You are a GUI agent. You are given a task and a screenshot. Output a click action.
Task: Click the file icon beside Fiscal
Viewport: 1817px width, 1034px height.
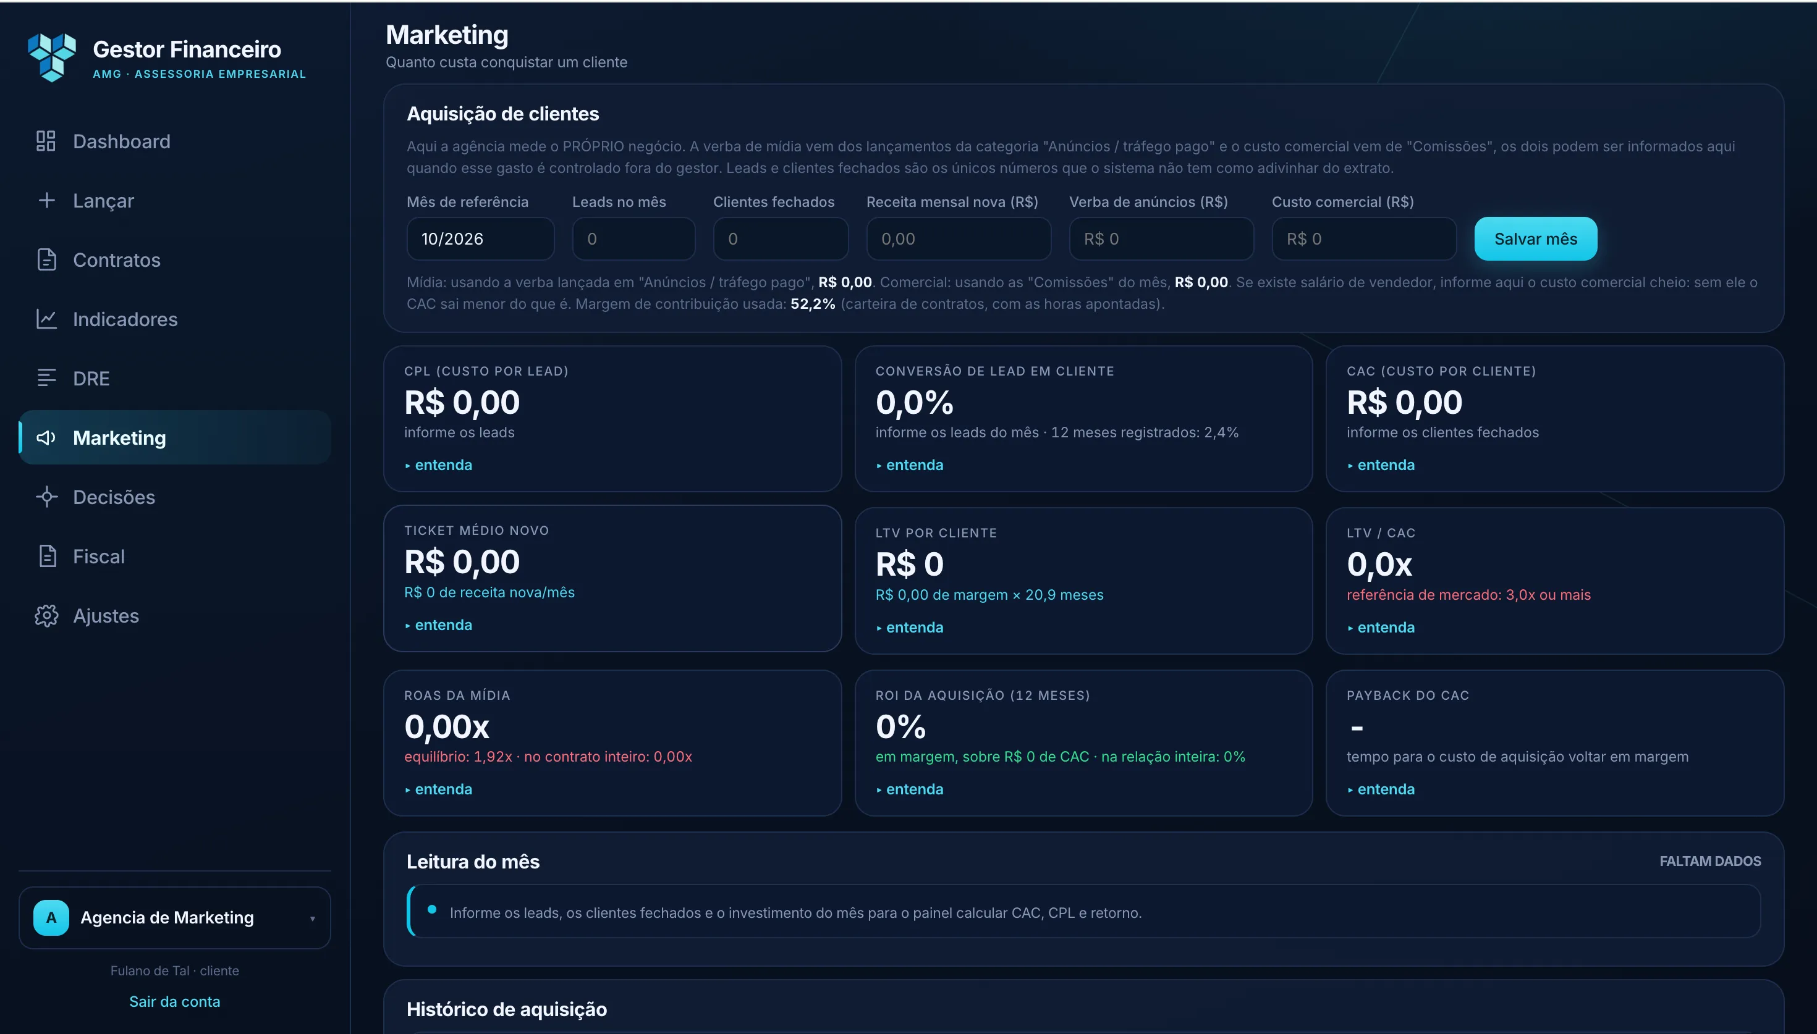pyautogui.click(x=46, y=556)
